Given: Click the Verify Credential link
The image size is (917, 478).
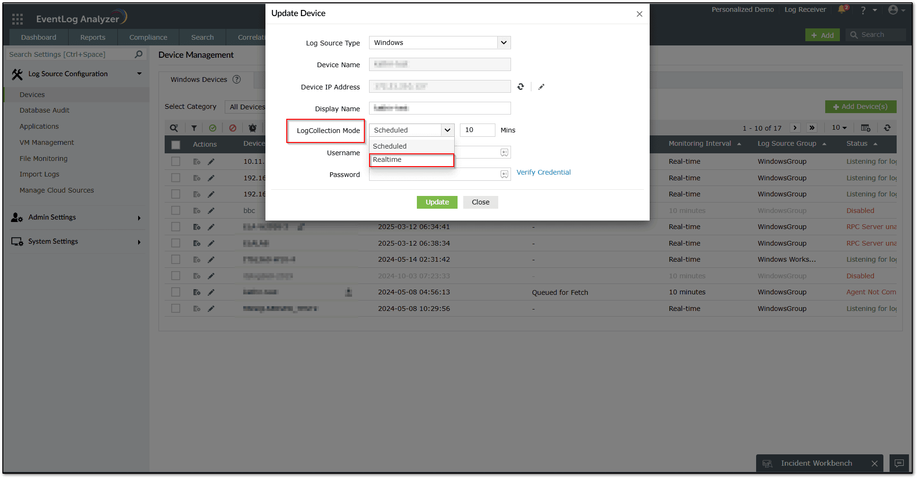Looking at the screenshot, I should [544, 172].
